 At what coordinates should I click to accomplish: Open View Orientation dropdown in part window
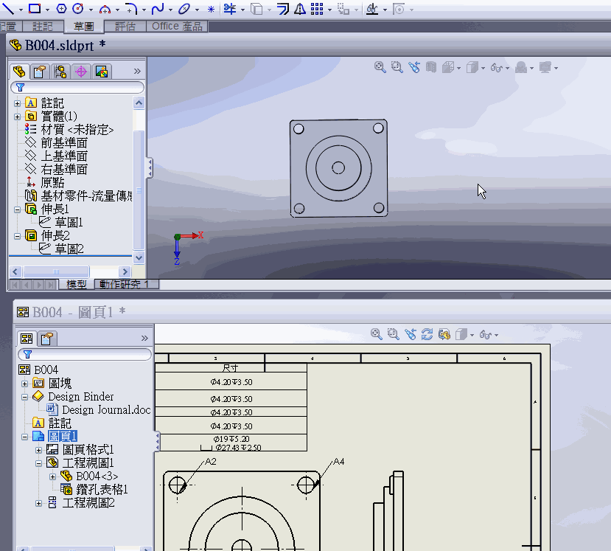(458, 69)
